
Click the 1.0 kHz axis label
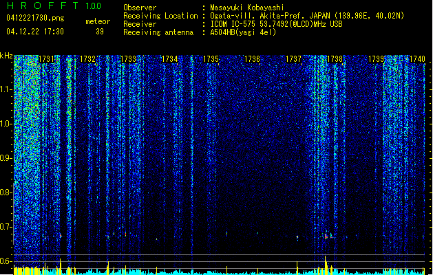pos(6,124)
